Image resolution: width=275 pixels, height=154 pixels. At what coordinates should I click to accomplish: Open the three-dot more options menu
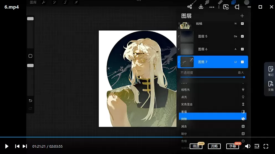pos(212,7)
